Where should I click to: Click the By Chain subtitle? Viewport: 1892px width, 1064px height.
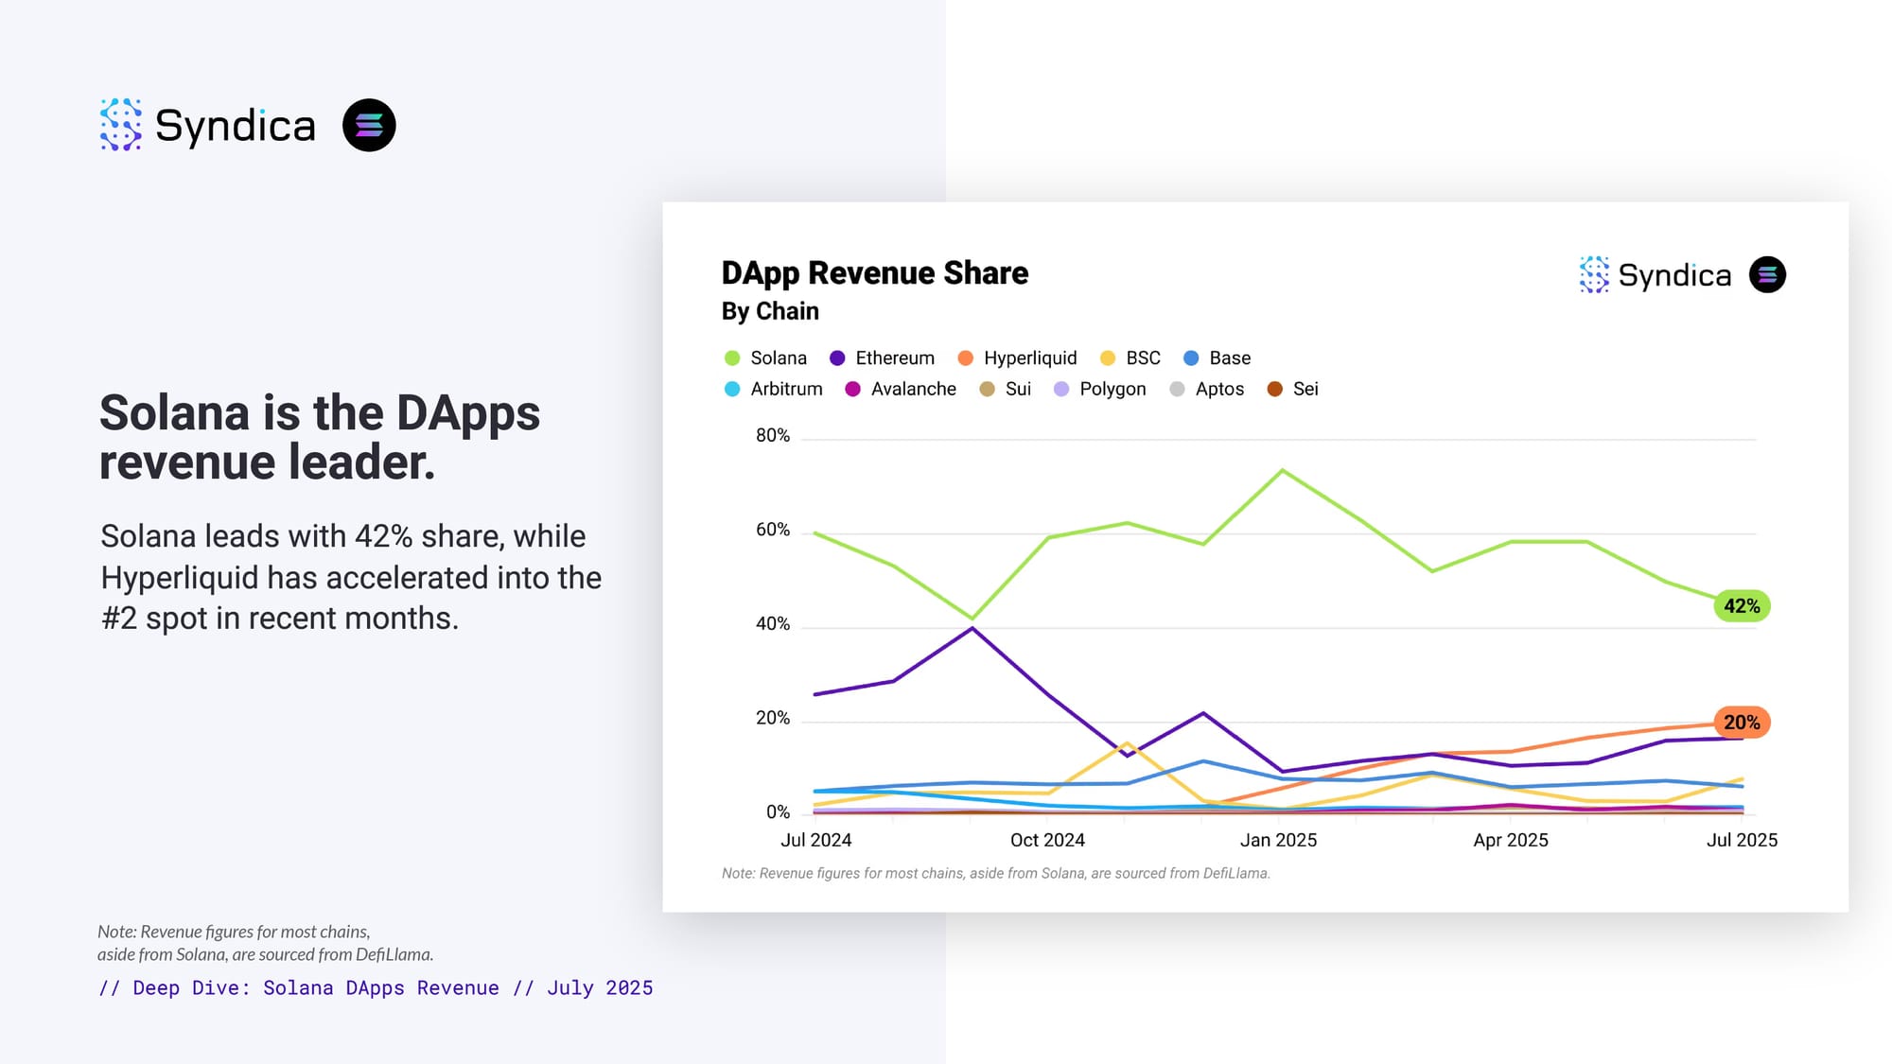click(x=770, y=311)
